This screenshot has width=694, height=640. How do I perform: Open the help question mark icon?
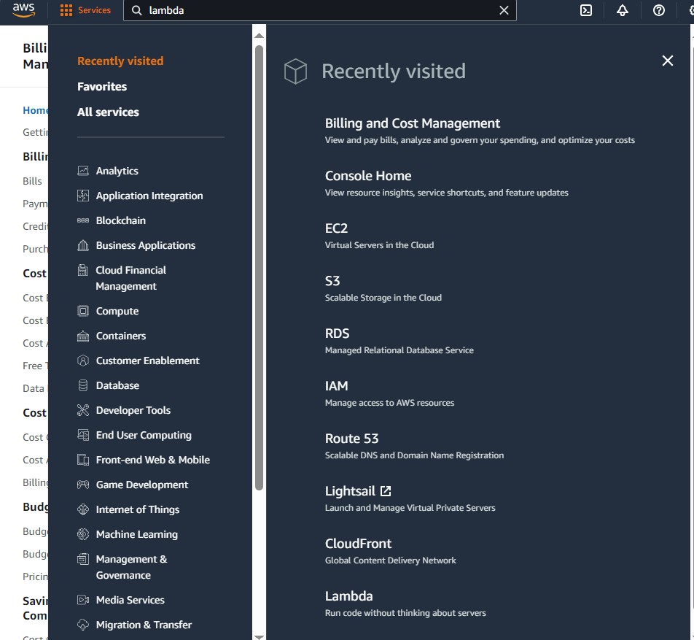coord(658,10)
